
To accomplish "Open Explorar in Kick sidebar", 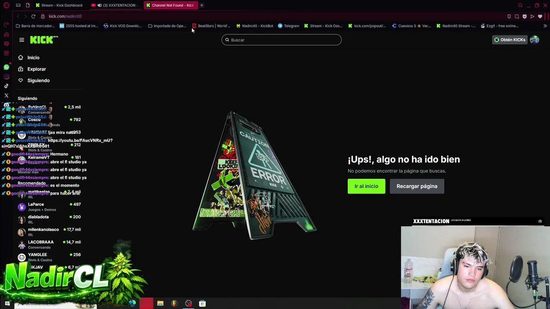I will point(32,69).
